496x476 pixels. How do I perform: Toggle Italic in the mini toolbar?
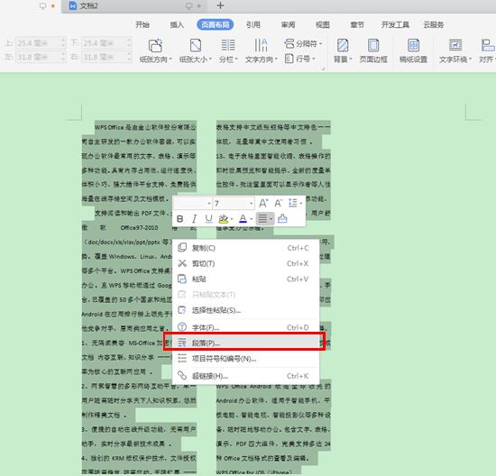(x=194, y=219)
